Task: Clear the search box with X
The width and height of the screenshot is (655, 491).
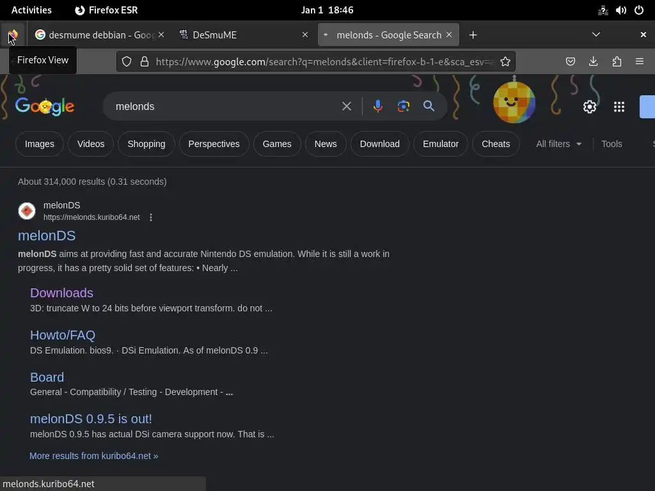Action: pos(347,107)
